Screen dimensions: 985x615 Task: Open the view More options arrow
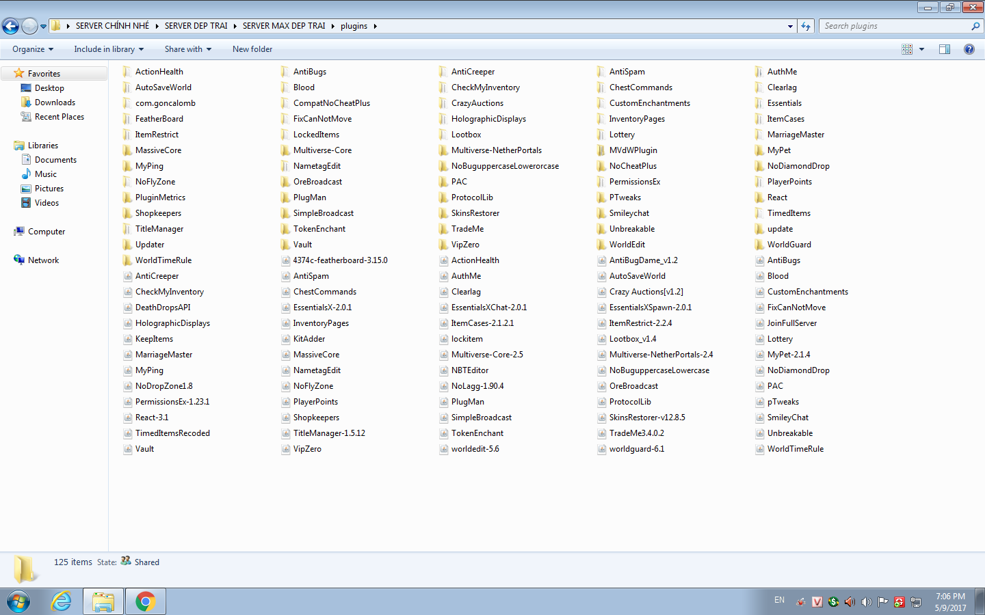(x=921, y=49)
